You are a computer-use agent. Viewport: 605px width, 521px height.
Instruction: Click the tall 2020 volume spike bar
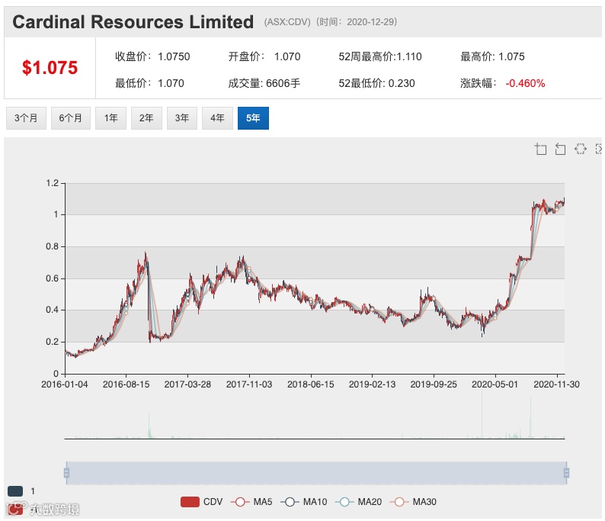click(x=482, y=413)
